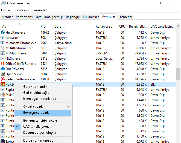Viewport: 181px width, 143px height.
Task: Click PID 13672 cell
Action: [x=45, y=33]
